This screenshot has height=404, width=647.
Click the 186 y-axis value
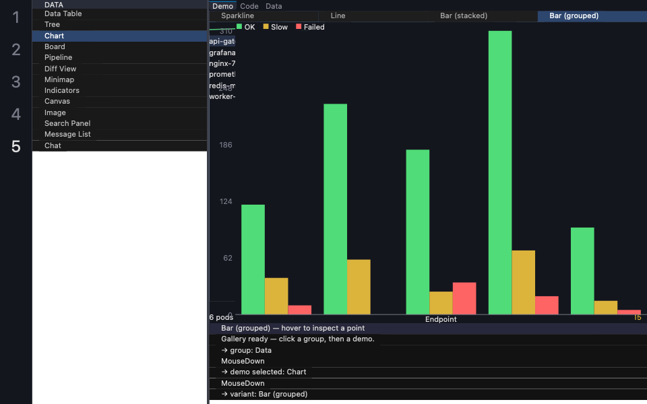[226, 145]
